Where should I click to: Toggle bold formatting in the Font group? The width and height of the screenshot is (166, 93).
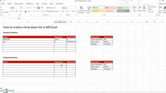pos(11,11)
